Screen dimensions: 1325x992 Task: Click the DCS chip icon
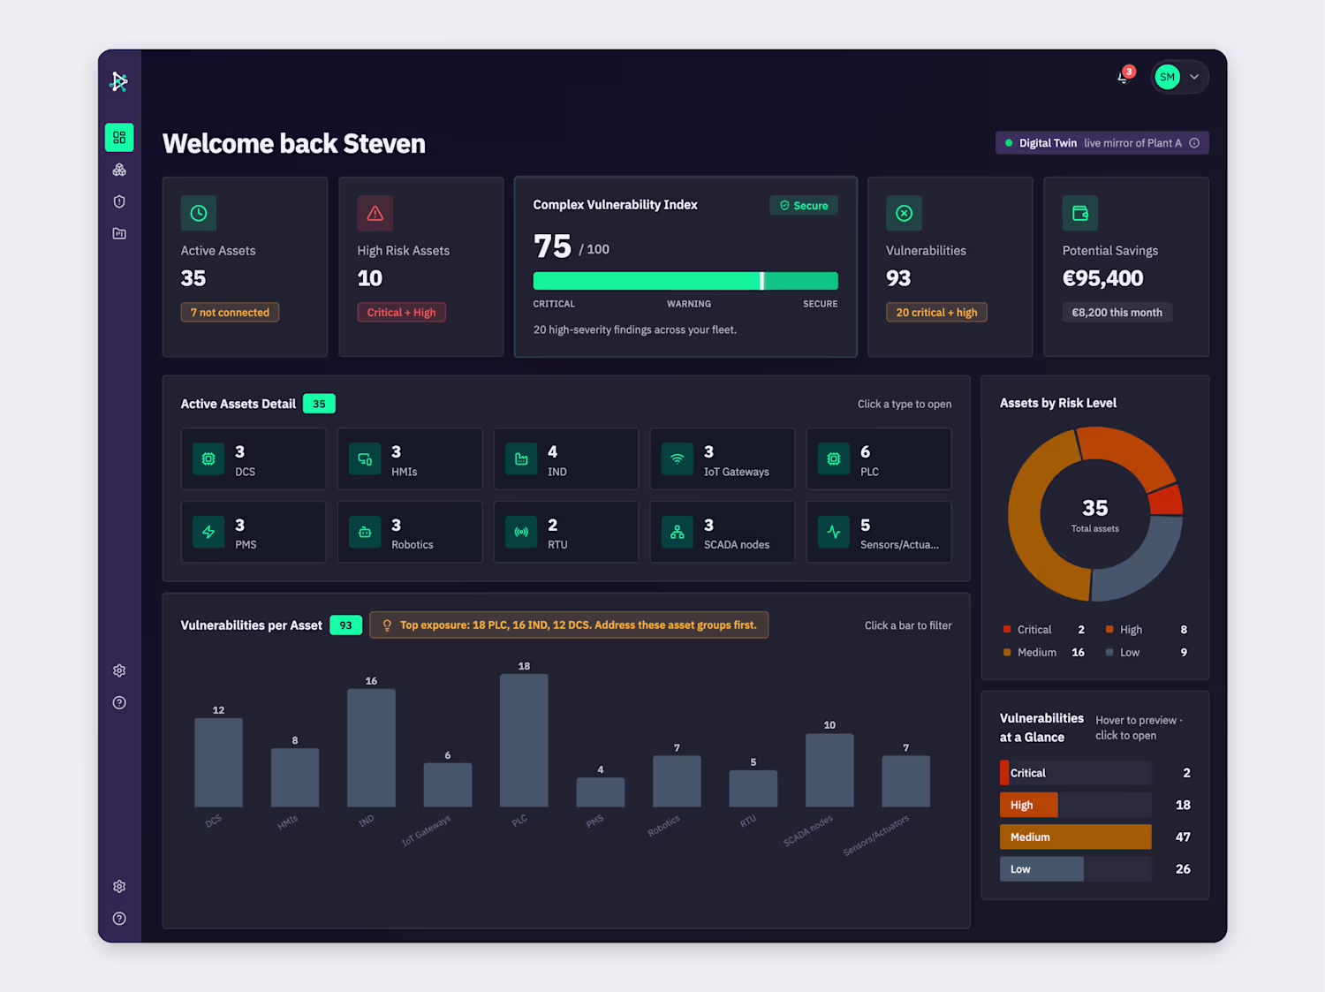208,458
